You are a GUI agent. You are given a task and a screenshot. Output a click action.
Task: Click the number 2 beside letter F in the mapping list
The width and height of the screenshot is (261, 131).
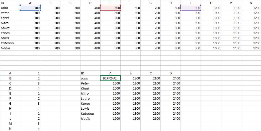[x=30, y=98]
